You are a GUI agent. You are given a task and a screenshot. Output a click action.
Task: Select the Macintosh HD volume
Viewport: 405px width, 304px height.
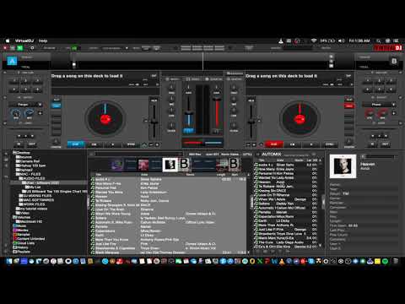[x=30, y=221]
